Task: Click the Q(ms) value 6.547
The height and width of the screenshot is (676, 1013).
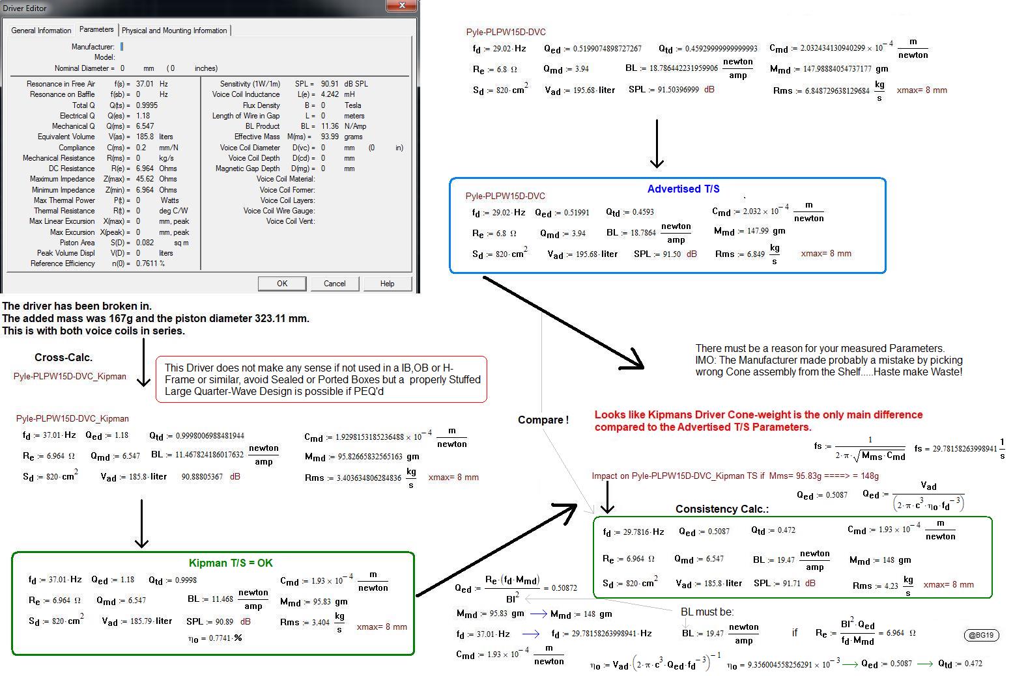Action: point(145,126)
